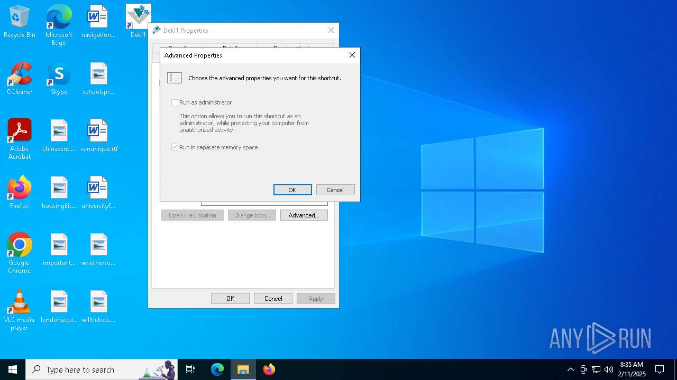This screenshot has height=380, width=677.
Task: Launch Firefox from the taskbar
Action: [269, 369]
